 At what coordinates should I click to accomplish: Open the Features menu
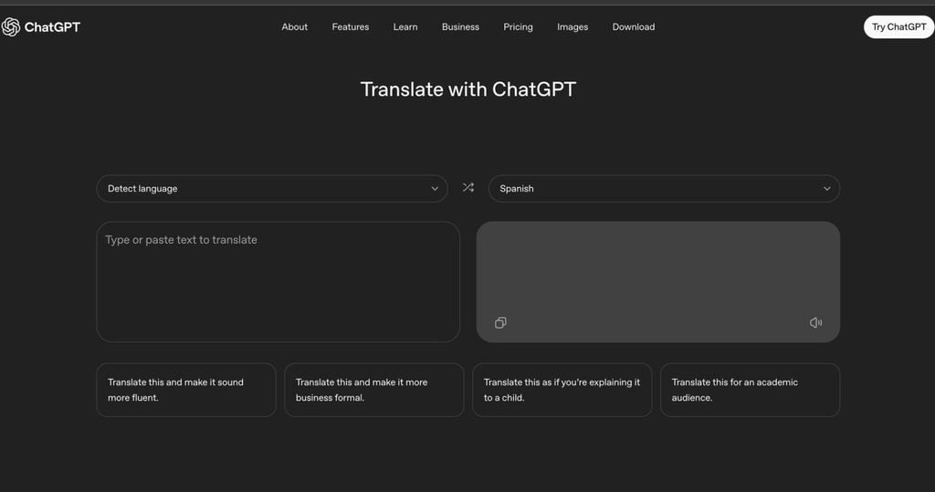[x=351, y=26]
